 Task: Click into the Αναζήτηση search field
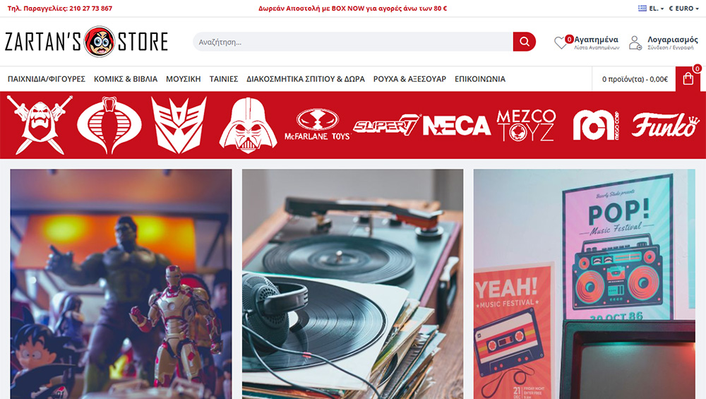point(353,42)
